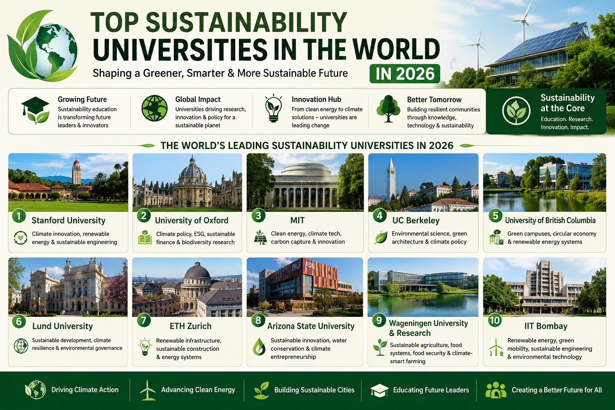Click the MIT title text
This screenshot has width=615, height=410.
pos(297,221)
